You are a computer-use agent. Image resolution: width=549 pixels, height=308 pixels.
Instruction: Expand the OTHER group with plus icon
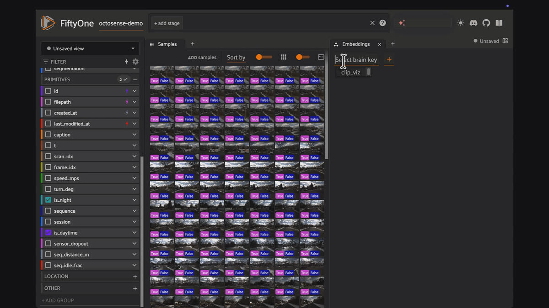tap(135, 288)
